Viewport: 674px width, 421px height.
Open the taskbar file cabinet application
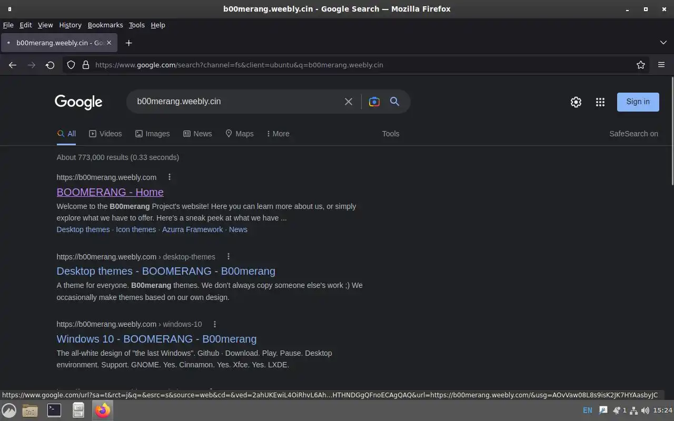[x=78, y=410]
